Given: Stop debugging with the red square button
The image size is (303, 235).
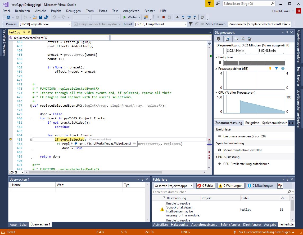Looking at the screenshot, I should [x=164, y=17].
